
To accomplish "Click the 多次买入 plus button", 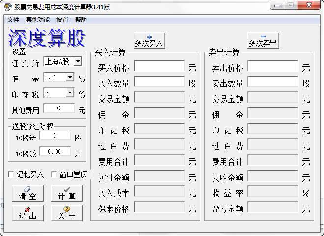I will click(149, 40).
